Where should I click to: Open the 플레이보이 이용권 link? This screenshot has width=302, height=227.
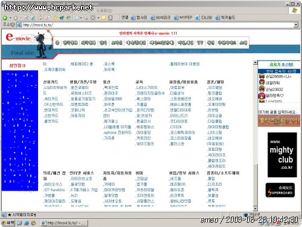[x=184, y=64]
